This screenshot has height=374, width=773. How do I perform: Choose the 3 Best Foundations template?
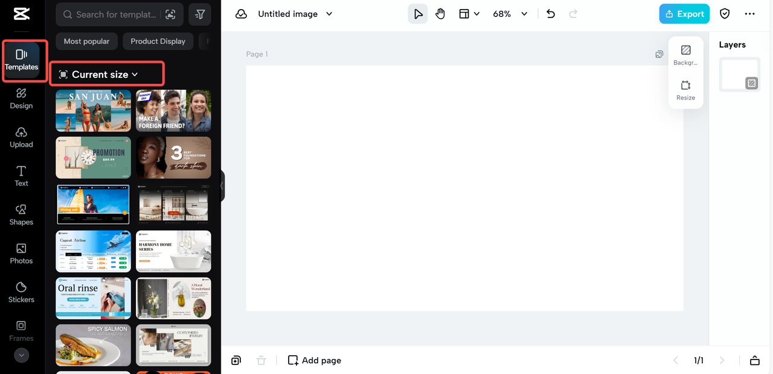click(173, 157)
